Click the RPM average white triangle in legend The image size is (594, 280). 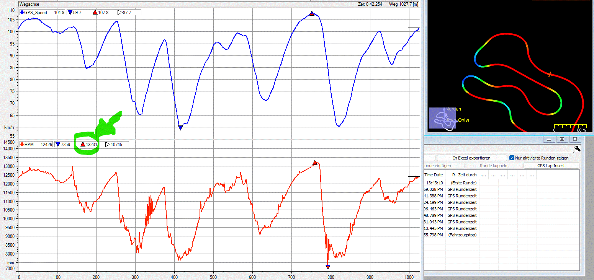pyautogui.click(x=108, y=145)
